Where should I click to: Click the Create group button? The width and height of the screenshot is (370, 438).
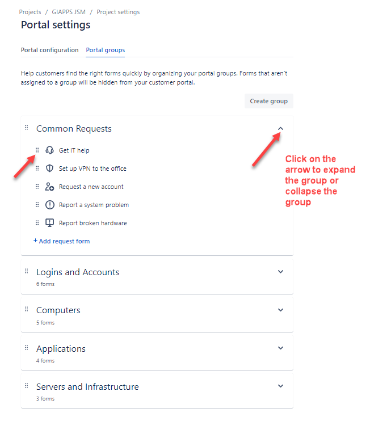click(269, 101)
